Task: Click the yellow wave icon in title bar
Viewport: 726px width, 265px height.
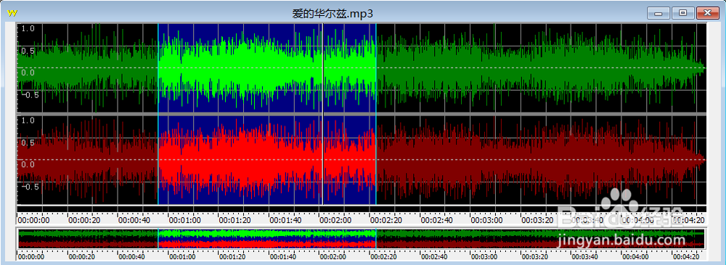Action: [x=12, y=13]
